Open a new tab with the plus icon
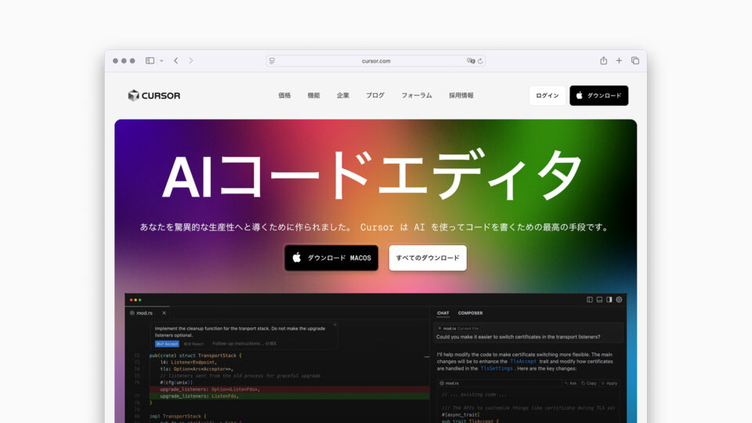752x423 pixels. tap(619, 61)
